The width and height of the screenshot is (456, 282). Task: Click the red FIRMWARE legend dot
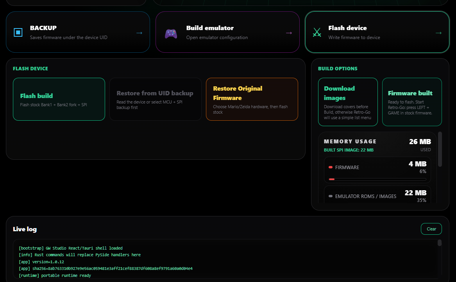point(330,167)
